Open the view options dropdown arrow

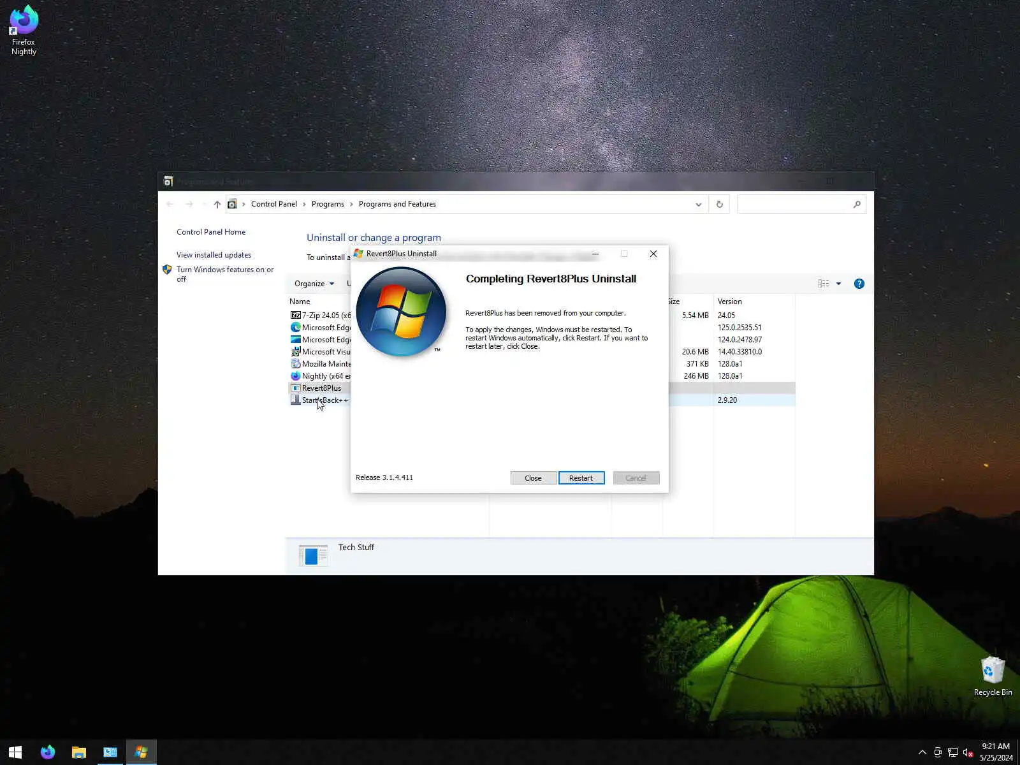838,284
